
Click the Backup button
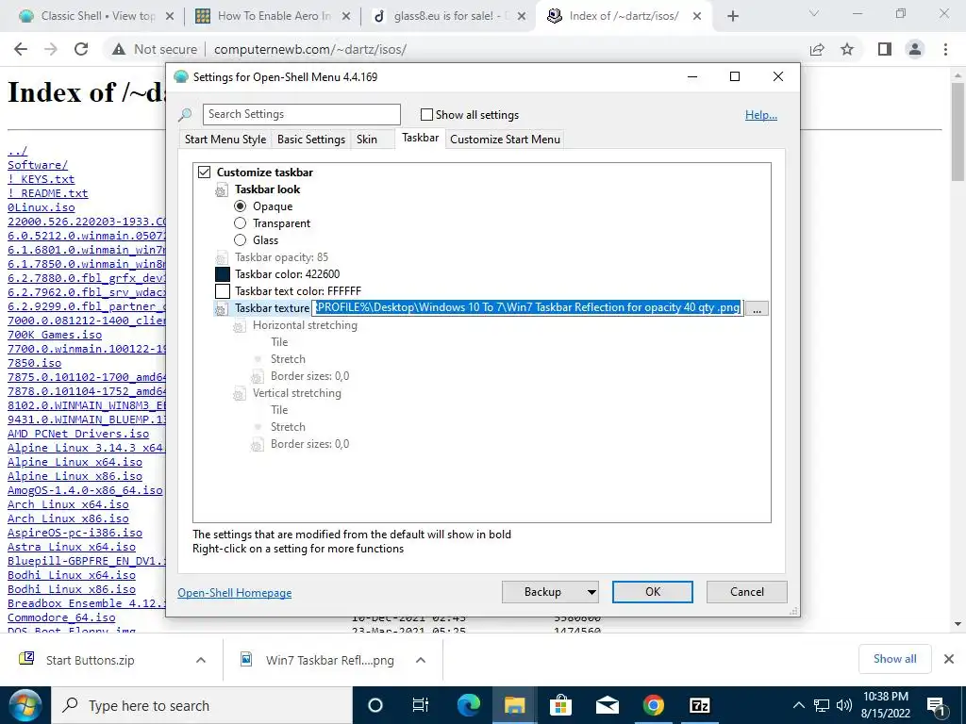(x=542, y=592)
